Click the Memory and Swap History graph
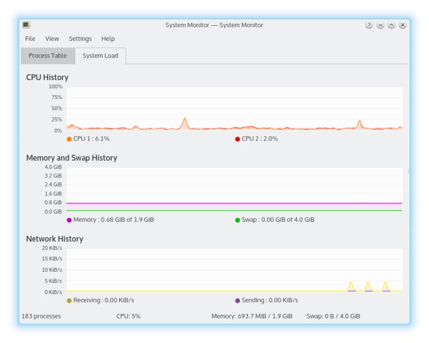 (234, 189)
